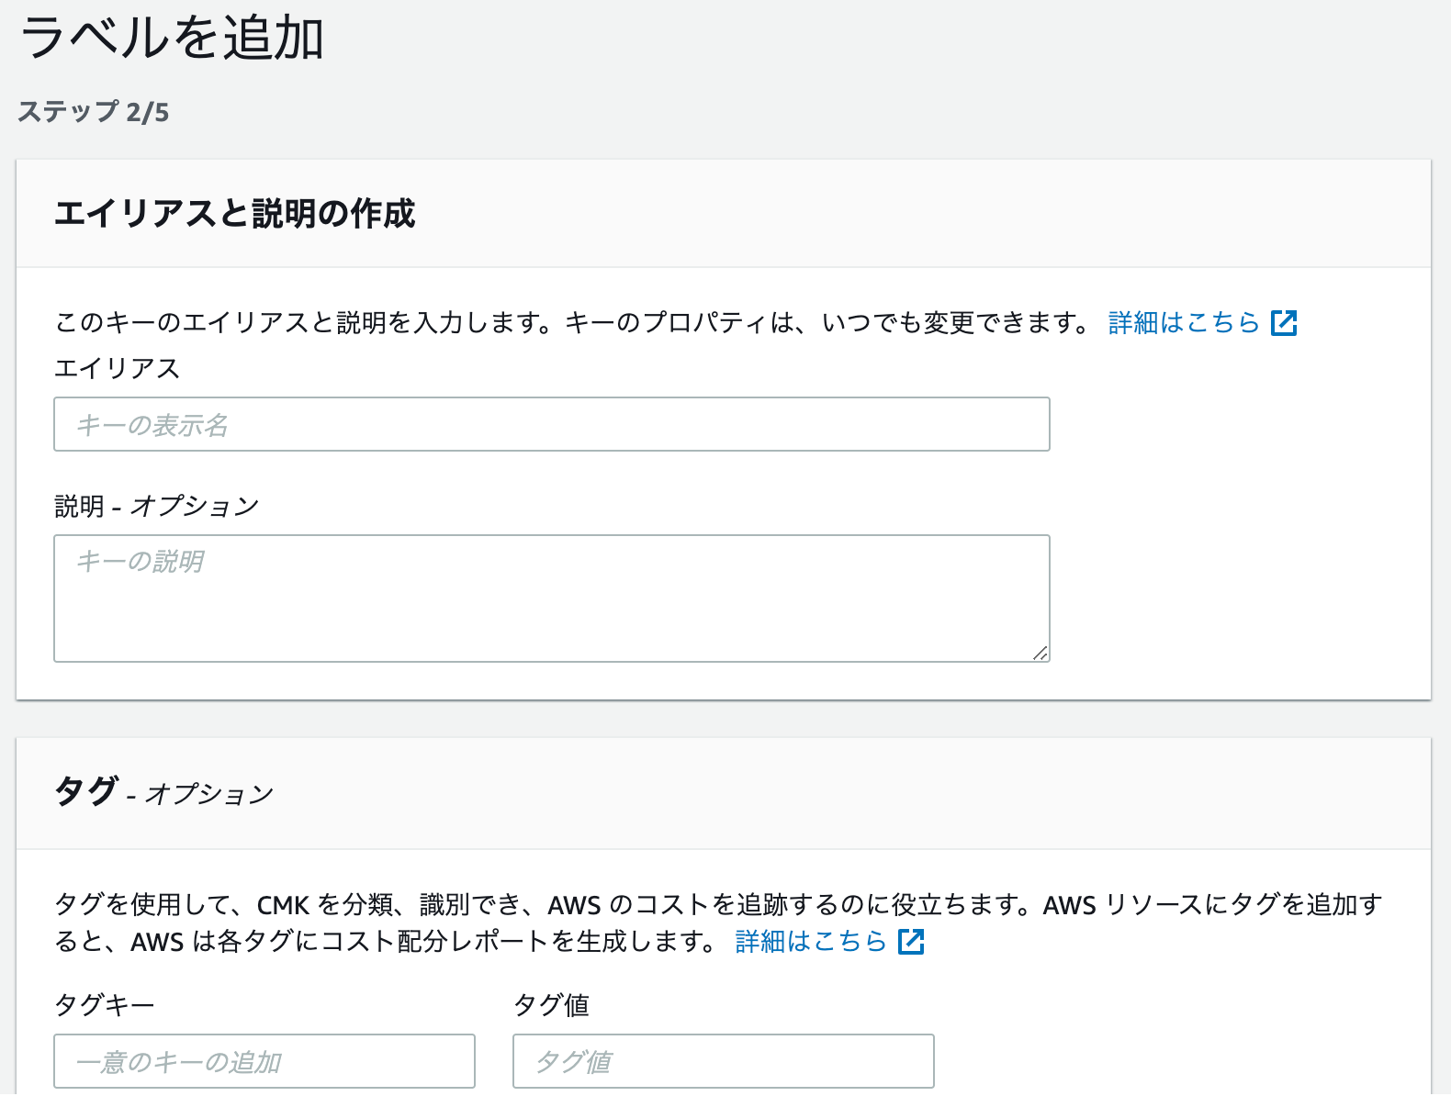Click the ステップ 2/5 text
Viewport: 1451px width, 1096px height.
click(x=94, y=112)
